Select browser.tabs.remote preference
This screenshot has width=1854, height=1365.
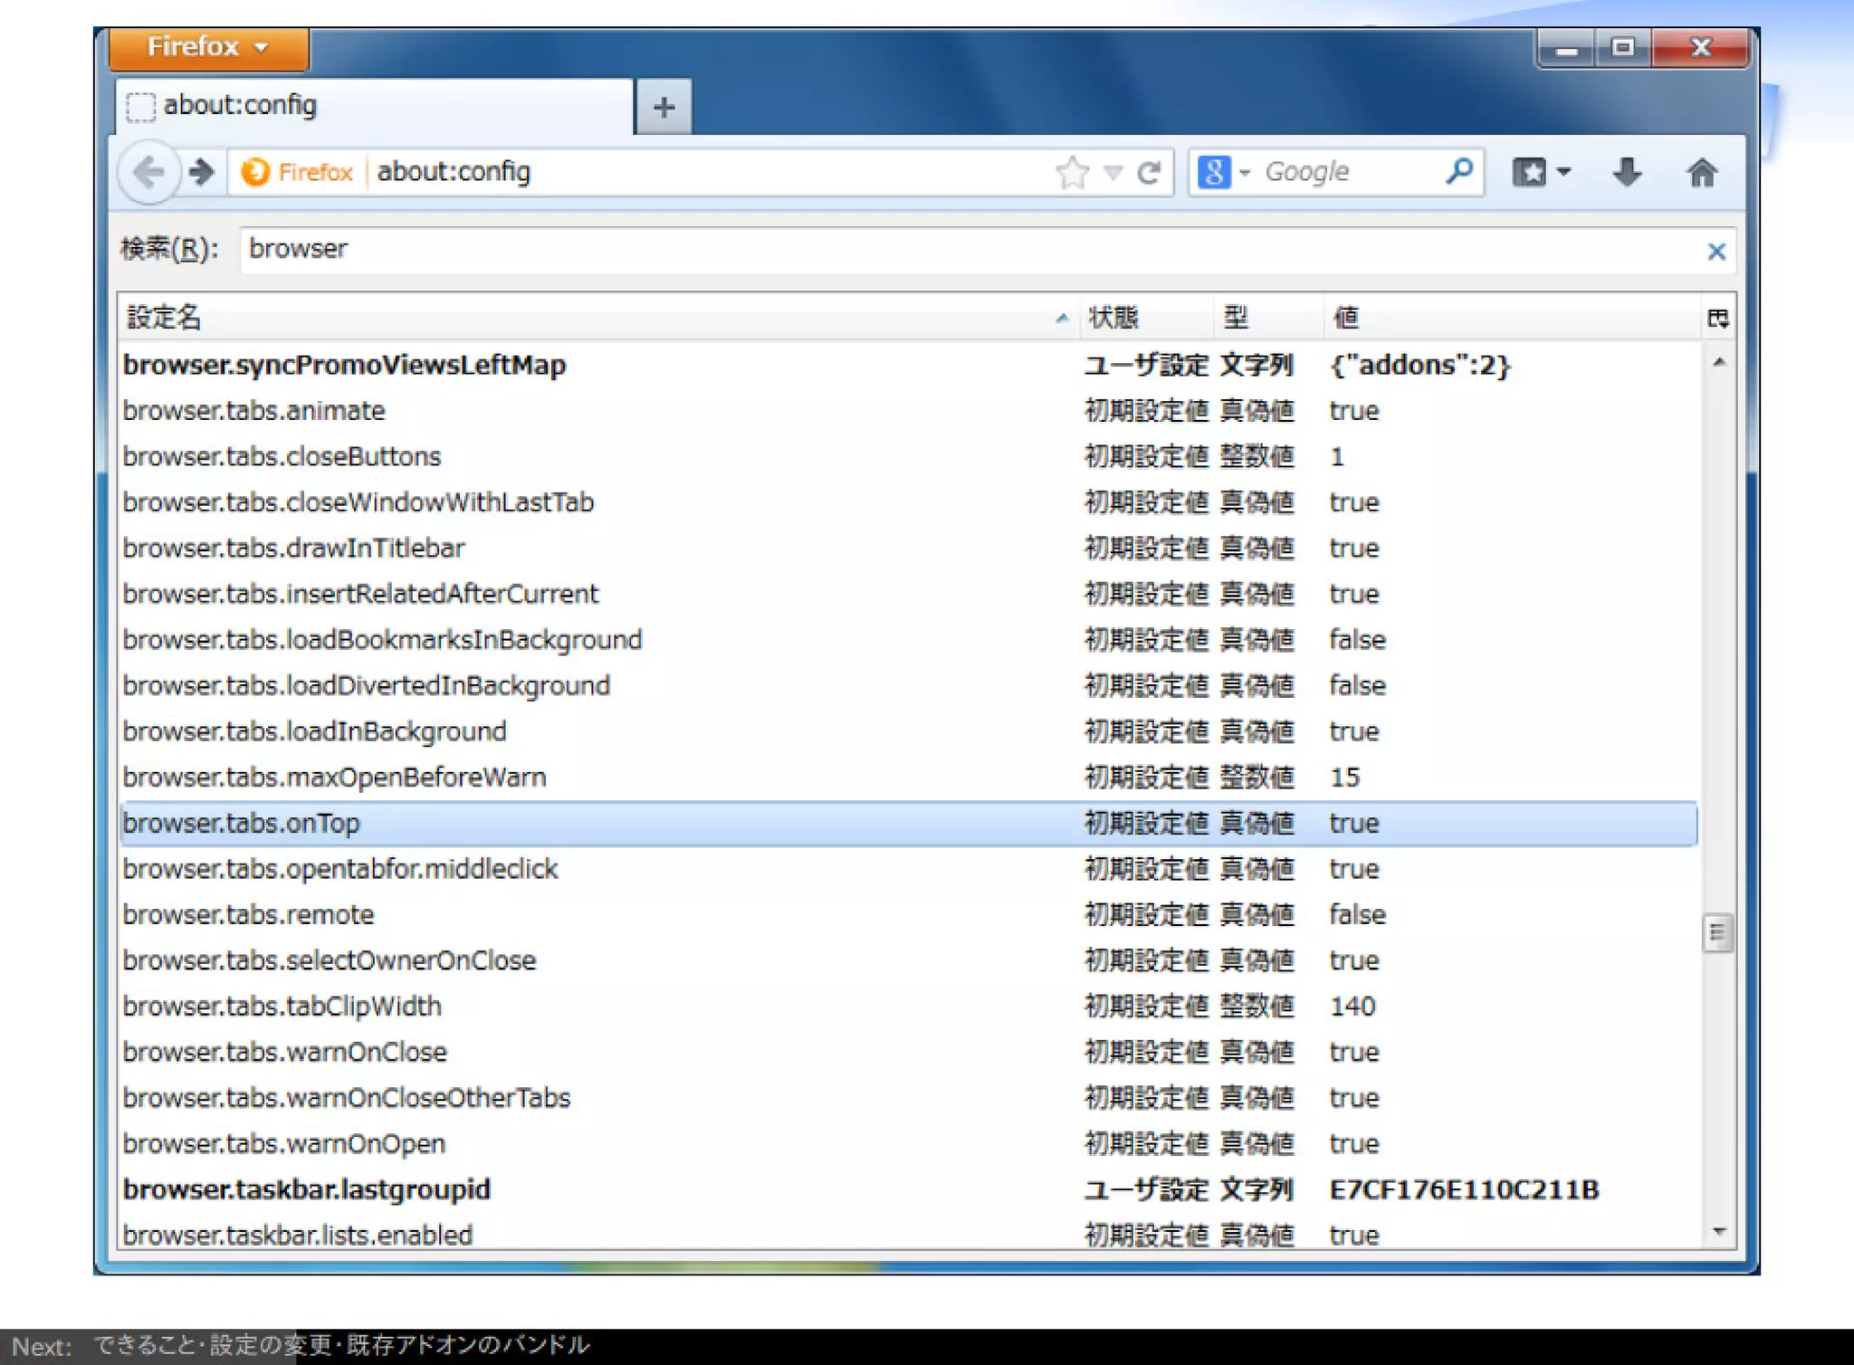[909, 915]
